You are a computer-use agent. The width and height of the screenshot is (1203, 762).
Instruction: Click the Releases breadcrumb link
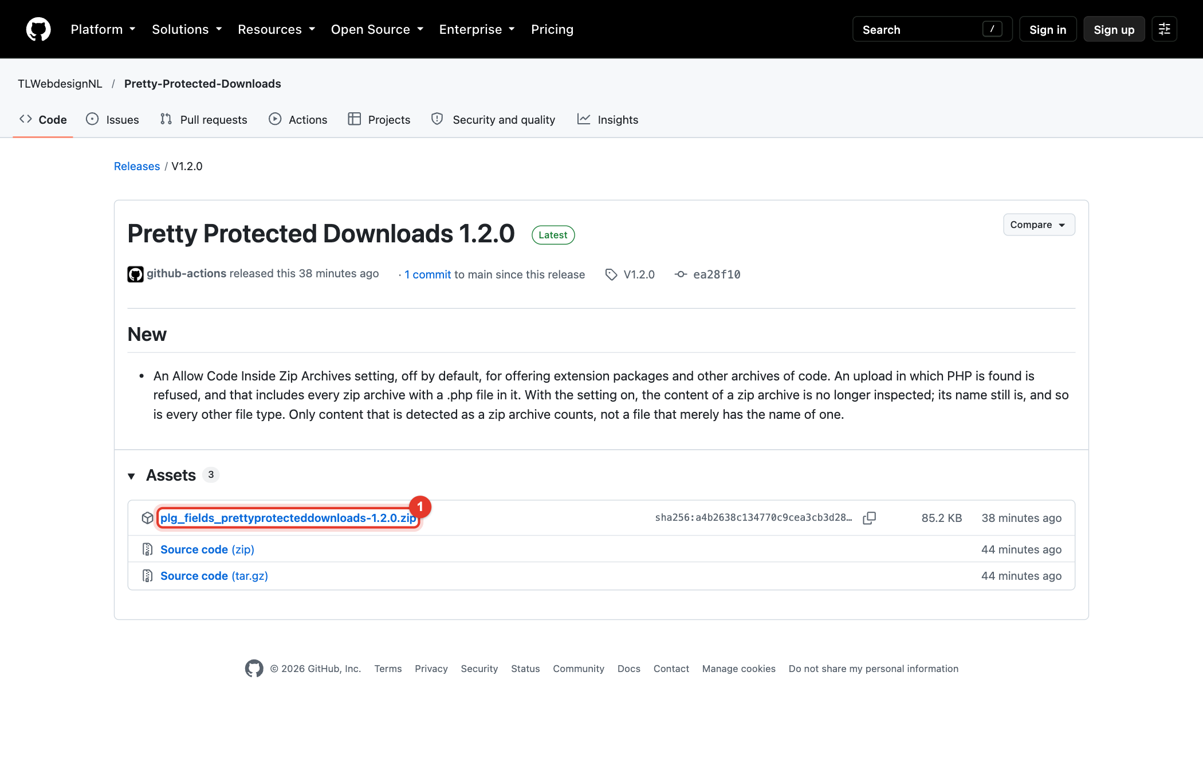pyautogui.click(x=137, y=166)
